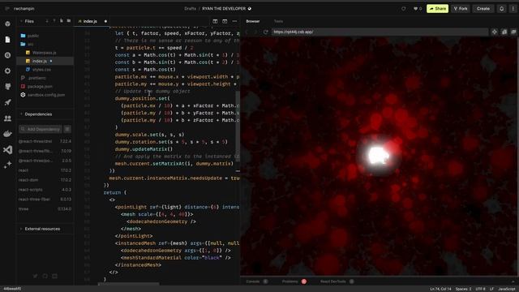This screenshot has width=519, height=292.
Task: Click the split editor layout icon
Action: (x=215, y=21)
